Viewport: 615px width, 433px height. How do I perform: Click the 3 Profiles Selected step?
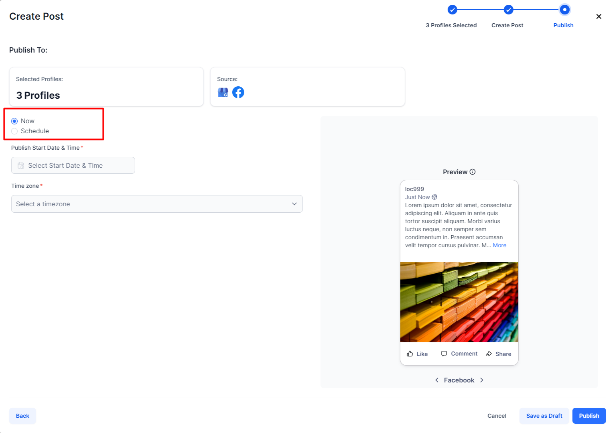(x=451, y=25)
